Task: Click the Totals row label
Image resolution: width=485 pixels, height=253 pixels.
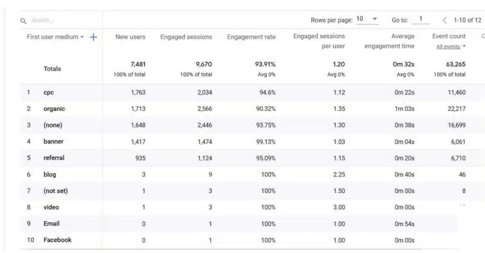Action: click(52, 69)
